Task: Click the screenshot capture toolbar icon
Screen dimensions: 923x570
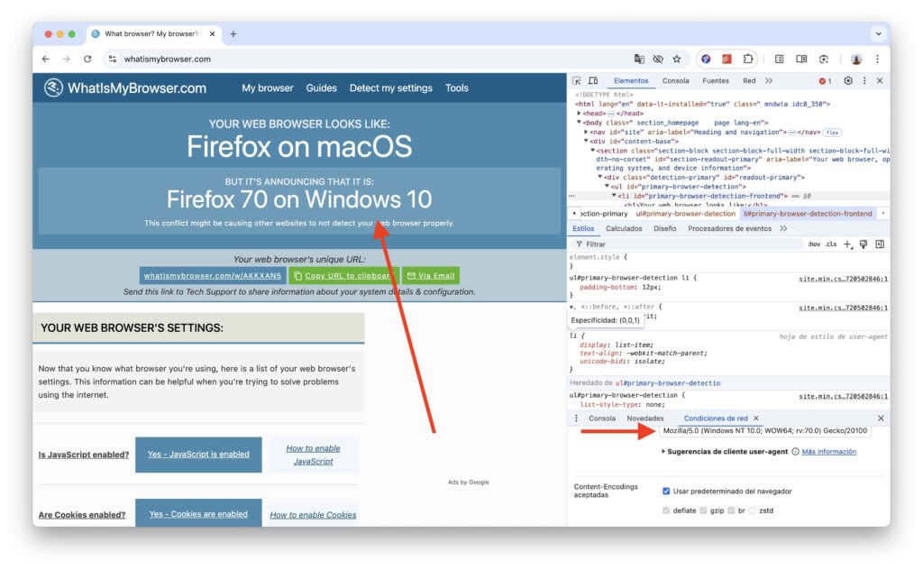Action: tap(824, 59)
